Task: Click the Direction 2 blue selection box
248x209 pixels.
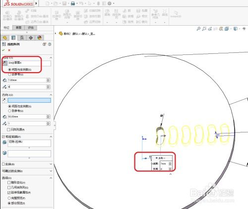Action: [x=29, y=100]
